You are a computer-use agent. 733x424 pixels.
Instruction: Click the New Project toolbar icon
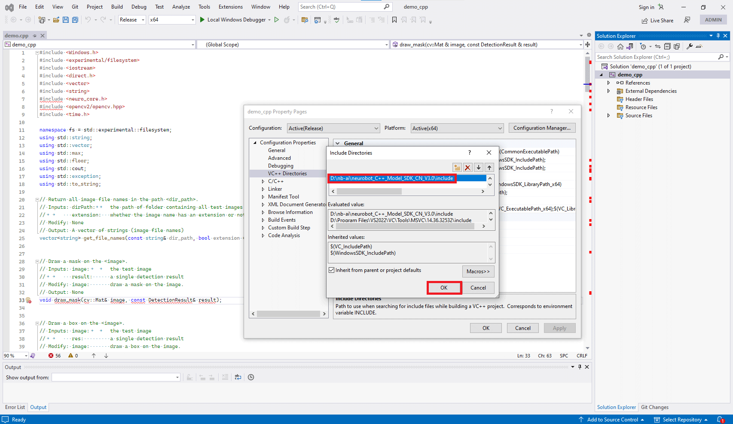(42, 20)
